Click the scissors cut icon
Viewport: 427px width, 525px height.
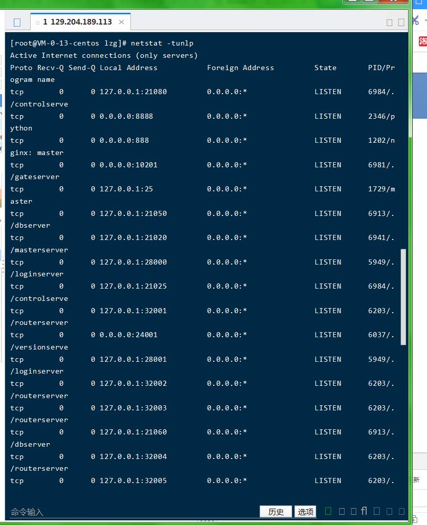coord(415,20)
